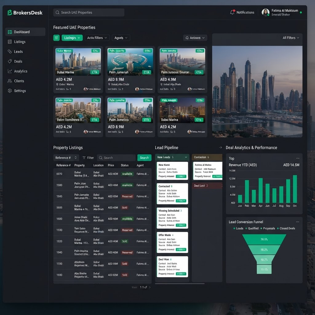The width and height of the screenshot is (315, 315).
Task: Click the arrow icon beside Lead Pipeline
Action: point(220,147)
